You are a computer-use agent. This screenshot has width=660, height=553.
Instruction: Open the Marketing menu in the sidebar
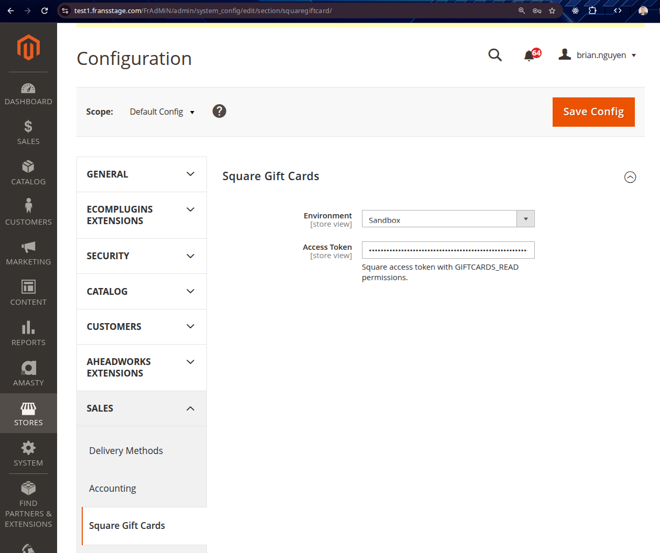[x=28, y=253]
